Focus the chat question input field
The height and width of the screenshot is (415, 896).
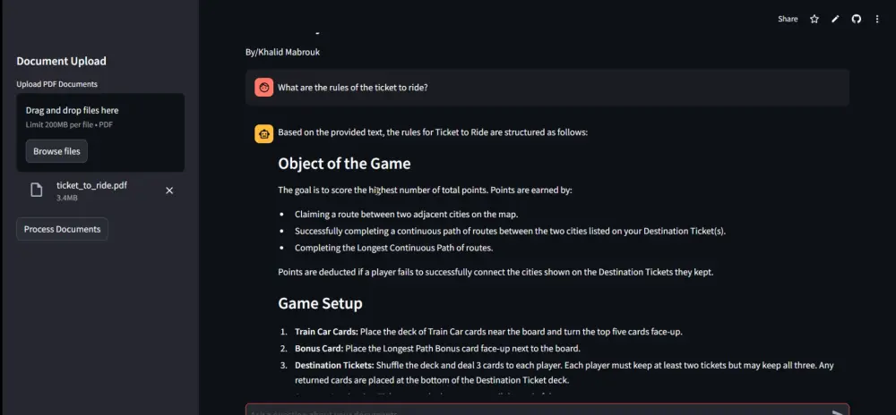(x=538, y=411)
